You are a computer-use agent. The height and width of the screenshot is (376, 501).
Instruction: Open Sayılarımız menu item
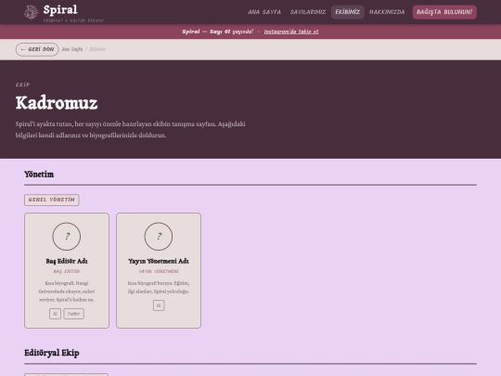click(x=308, y=12)
